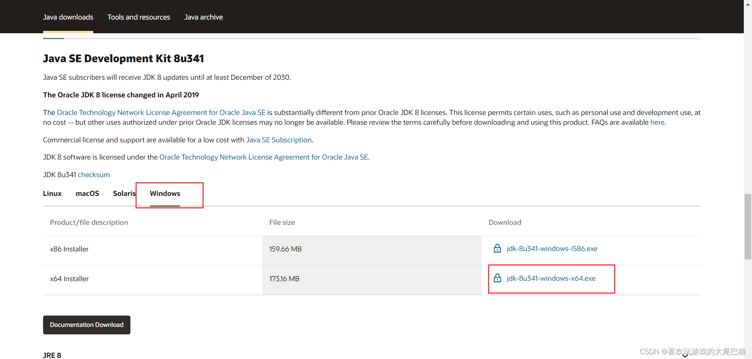Select the macOS platform tab

[x=87, y=194]
